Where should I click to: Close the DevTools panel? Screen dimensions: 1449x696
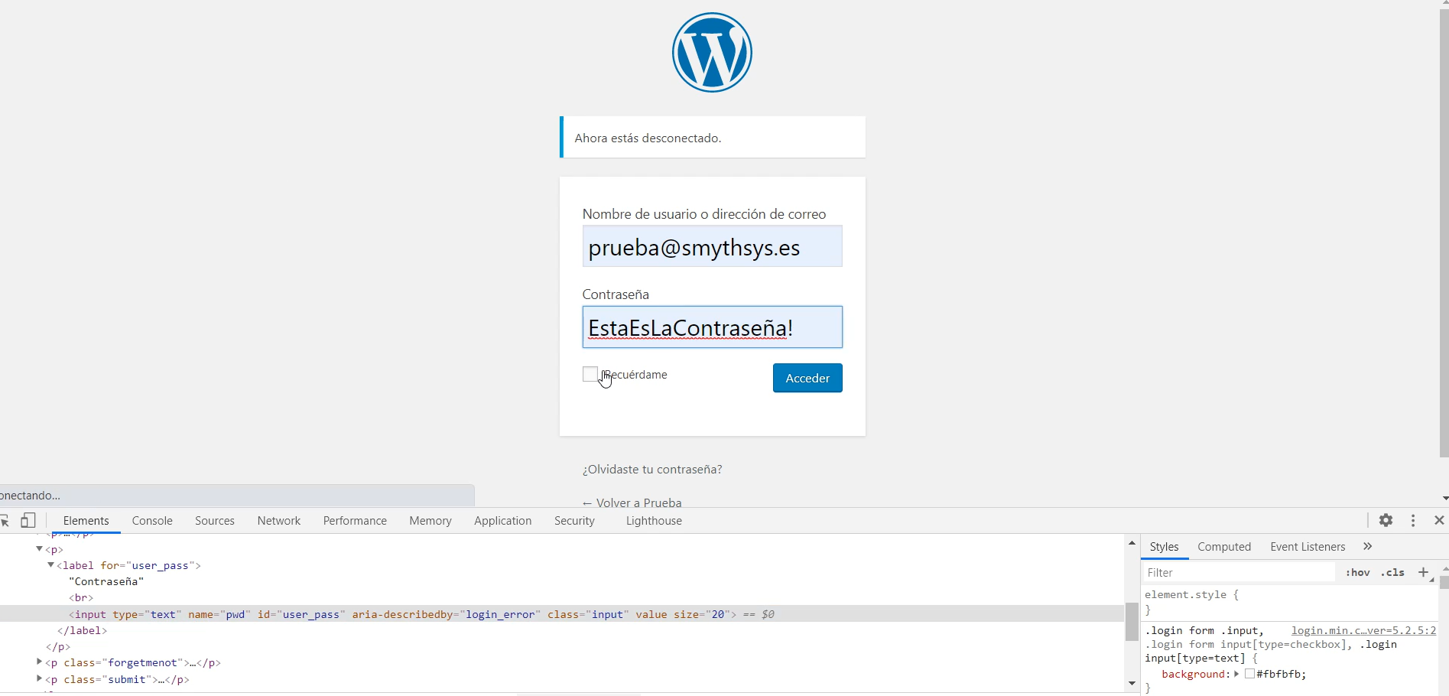tap(1439, 521)
